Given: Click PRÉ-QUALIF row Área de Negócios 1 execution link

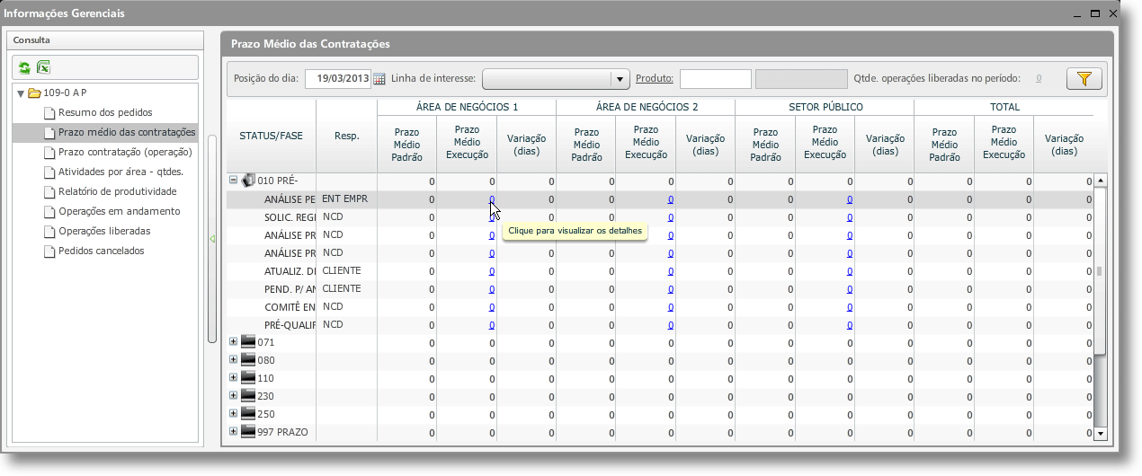Looking at the screenshot, I should pyautogui.click(x=492, y=325).
